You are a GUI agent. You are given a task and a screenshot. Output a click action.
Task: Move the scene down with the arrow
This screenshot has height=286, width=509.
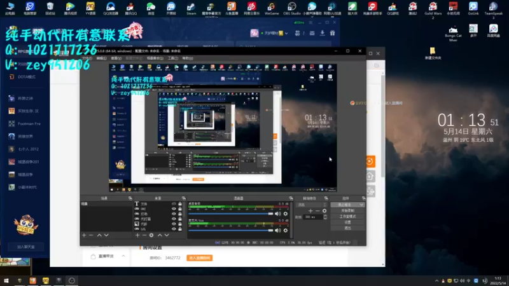pyautogui.click(x=106, y=235)
